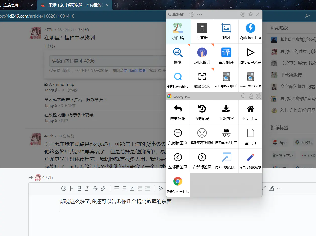Click indent button in editor toolbar
The width and height of the screenshot is (316, 236).
pyautogui.click(x=148, y=188)
